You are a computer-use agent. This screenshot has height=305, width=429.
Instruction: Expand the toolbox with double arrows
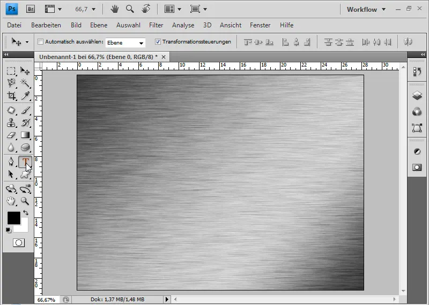6,55
